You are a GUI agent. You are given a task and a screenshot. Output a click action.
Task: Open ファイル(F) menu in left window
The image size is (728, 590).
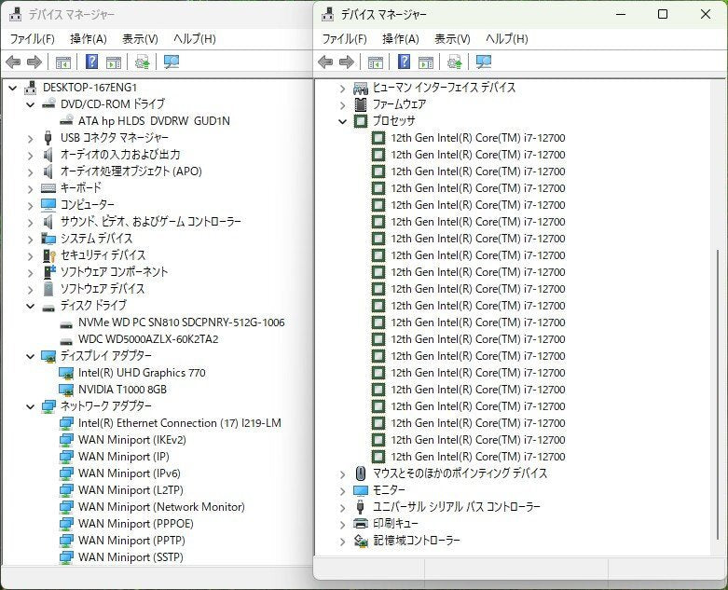point(32,38)
